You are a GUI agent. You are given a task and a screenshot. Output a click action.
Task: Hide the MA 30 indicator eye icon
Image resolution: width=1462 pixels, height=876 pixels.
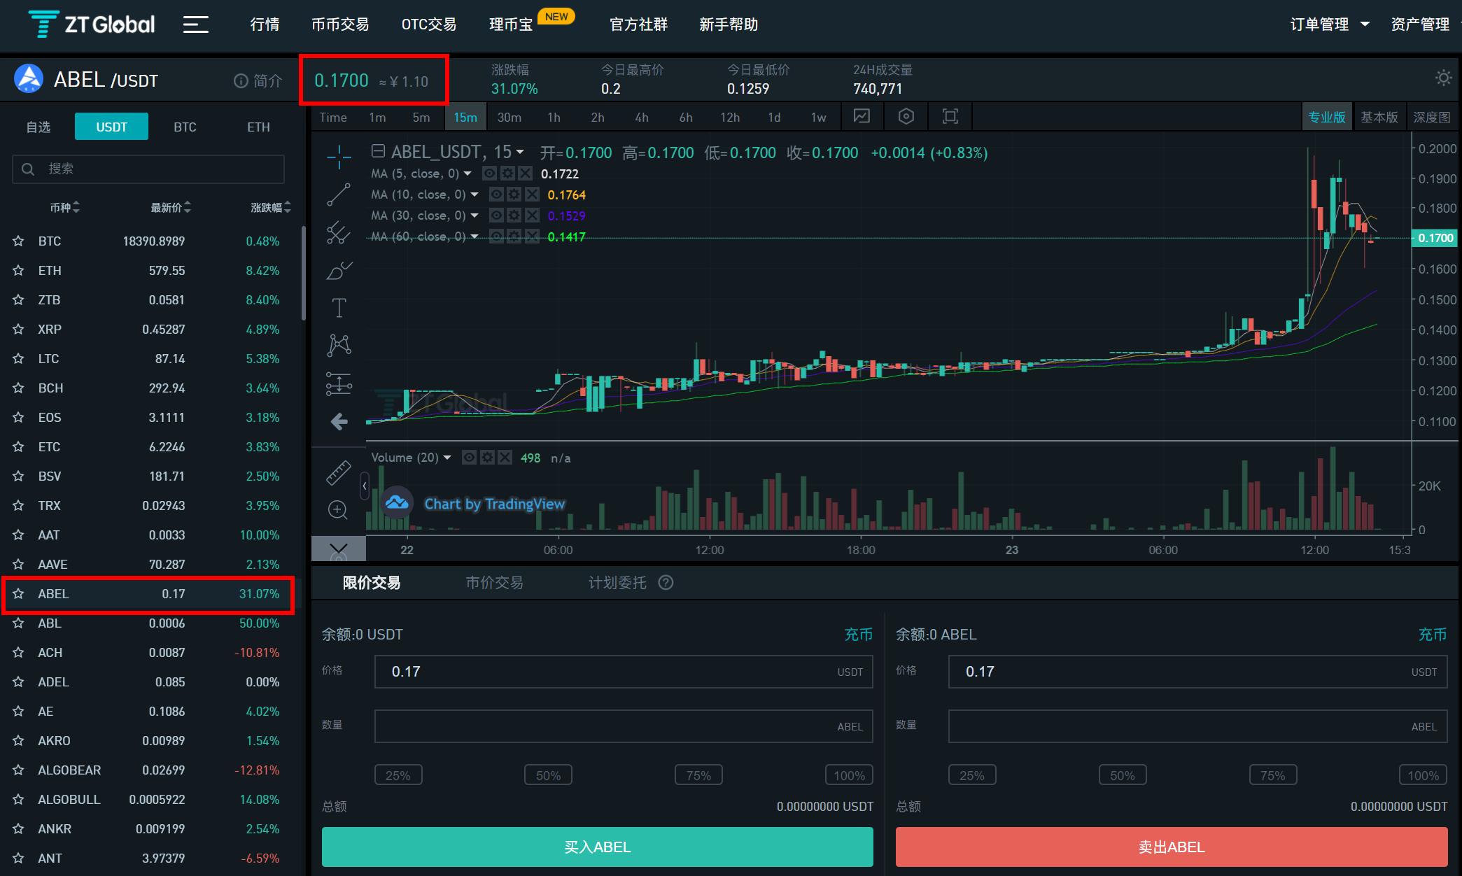(x=496, y=216)
